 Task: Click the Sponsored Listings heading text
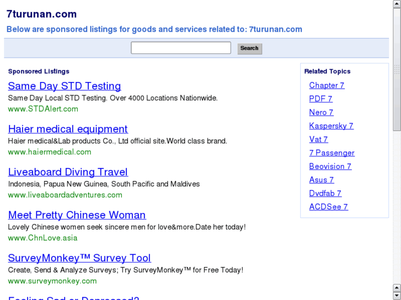(x=39, y=72)
